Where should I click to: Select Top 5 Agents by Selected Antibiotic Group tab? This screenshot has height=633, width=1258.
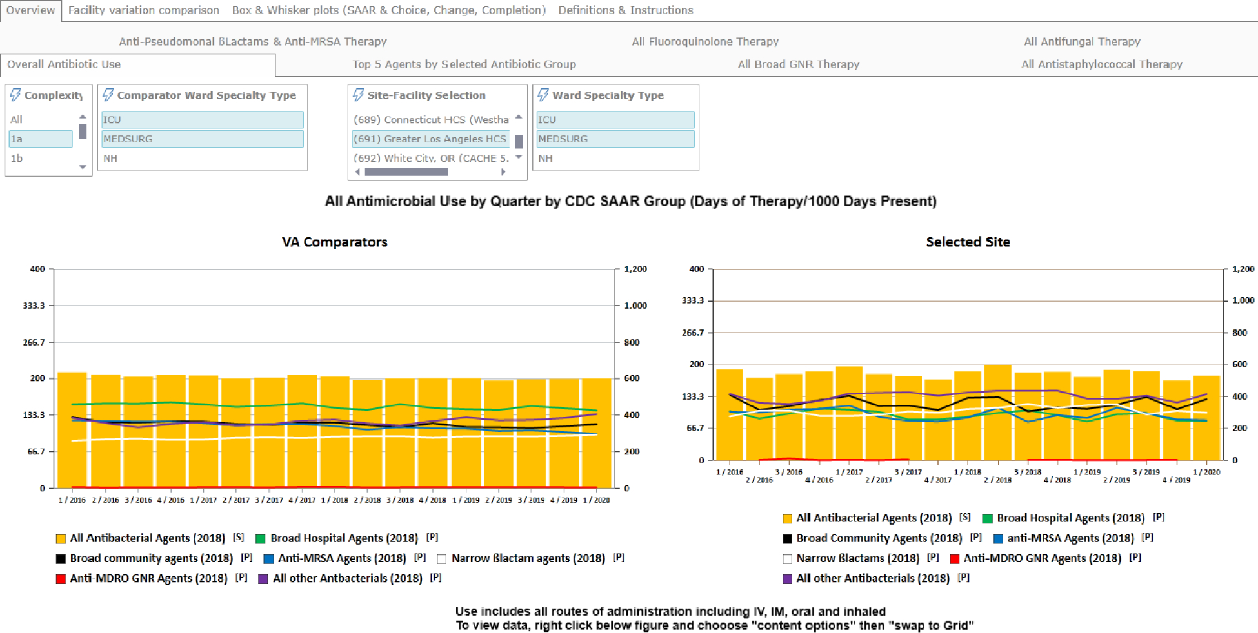(x=464, y=64)
